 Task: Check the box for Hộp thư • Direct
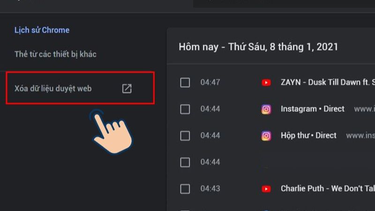pyautogui.click(x=185, y=136)
